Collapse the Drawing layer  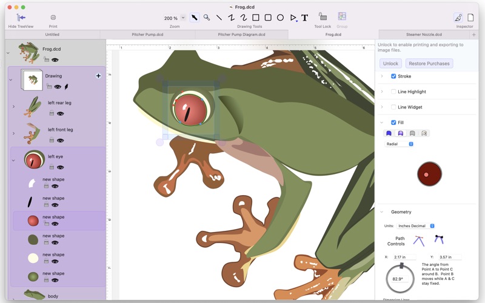pos(10,80)
